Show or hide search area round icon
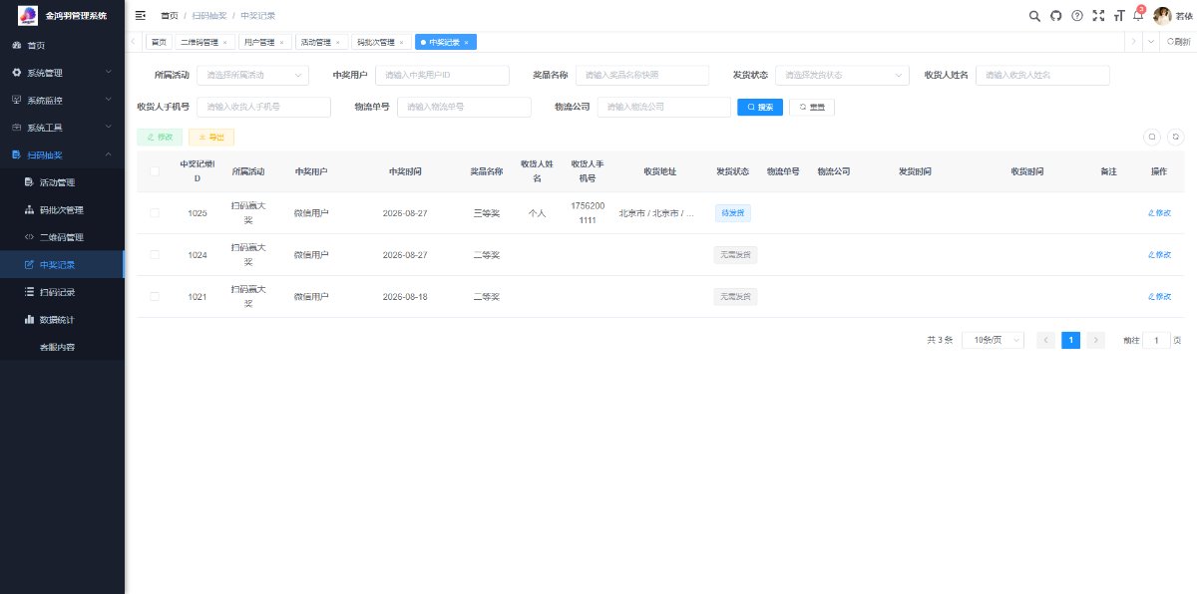1197x594 pixels. (x=1152, y=138)
